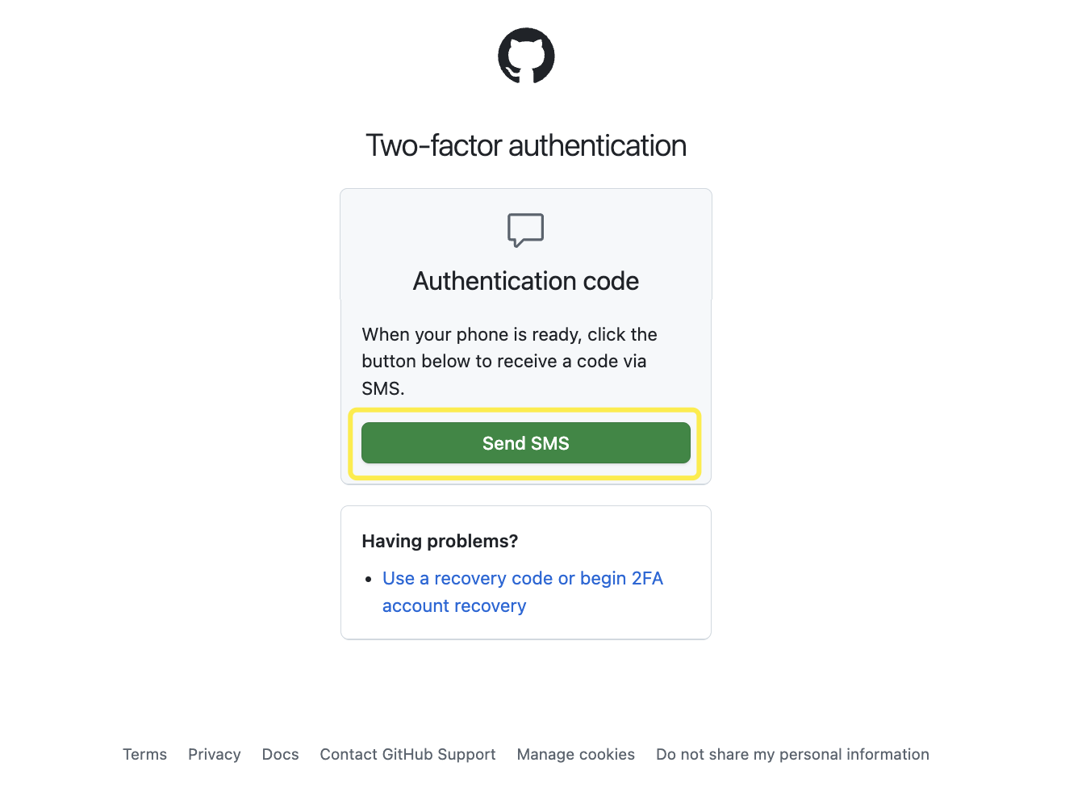Click the Authentication code heading area

pos(525,281)
